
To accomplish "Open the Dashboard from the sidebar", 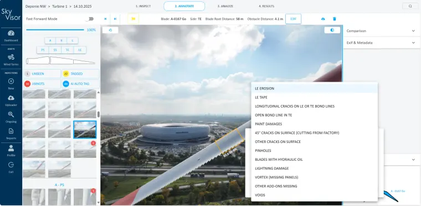I will [x=11, y=36].
